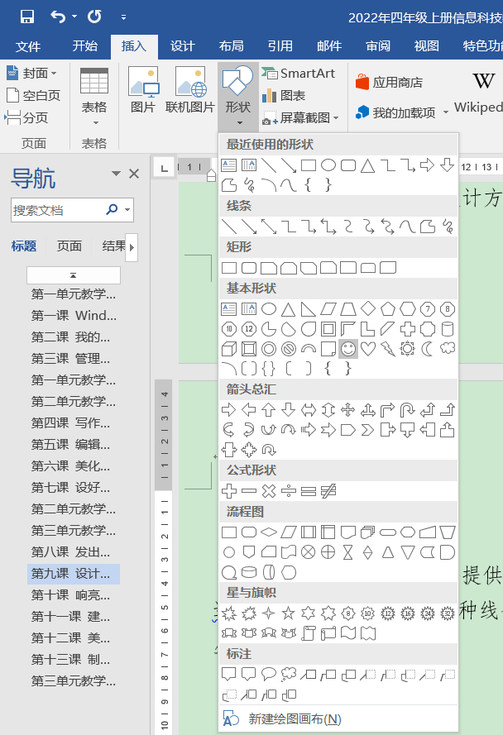
Task: Select the oval speech bubble callout
Action: [268, 675]
